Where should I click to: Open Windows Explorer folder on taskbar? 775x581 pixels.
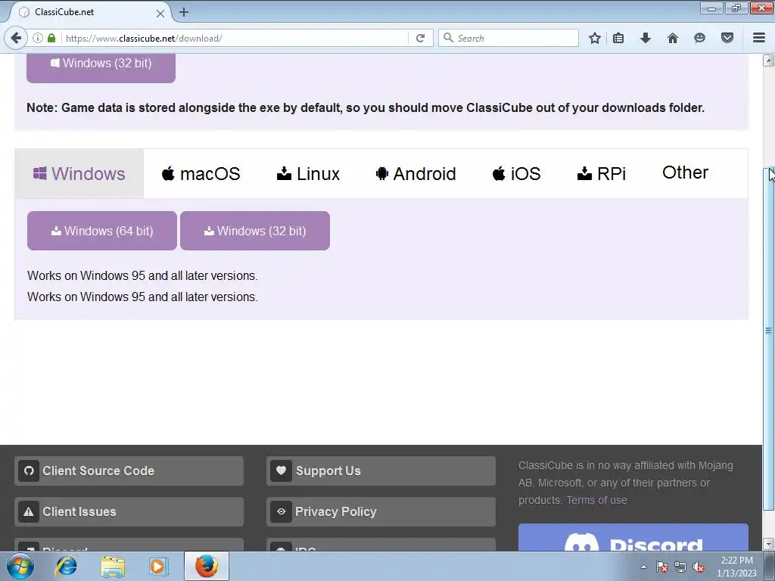113,566
